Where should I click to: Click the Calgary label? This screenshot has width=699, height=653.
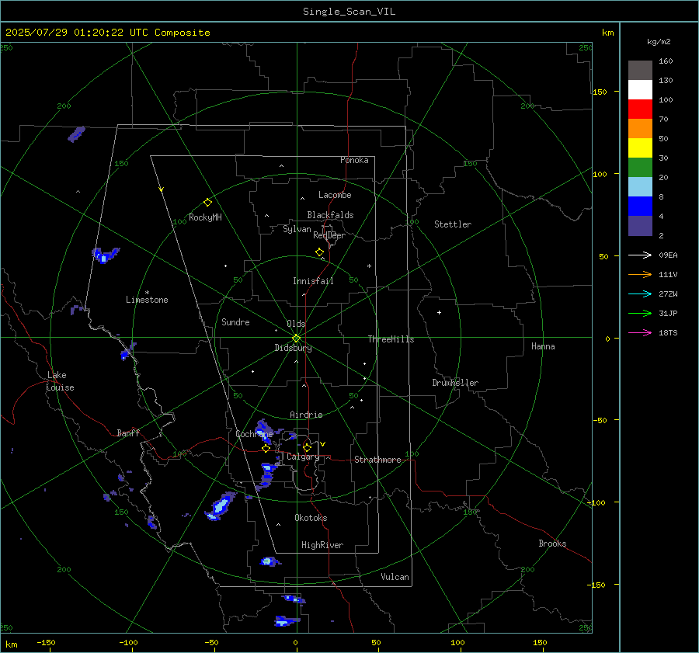pos(303,457)
